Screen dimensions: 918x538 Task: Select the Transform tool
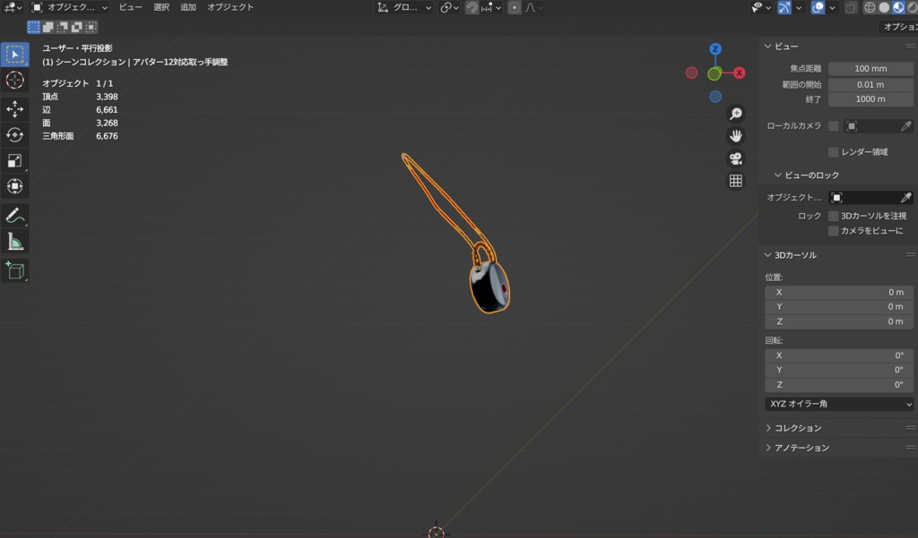14,186
